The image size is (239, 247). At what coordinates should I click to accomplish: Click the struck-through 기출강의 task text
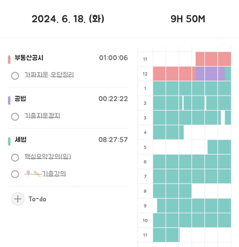click(54, 174)
